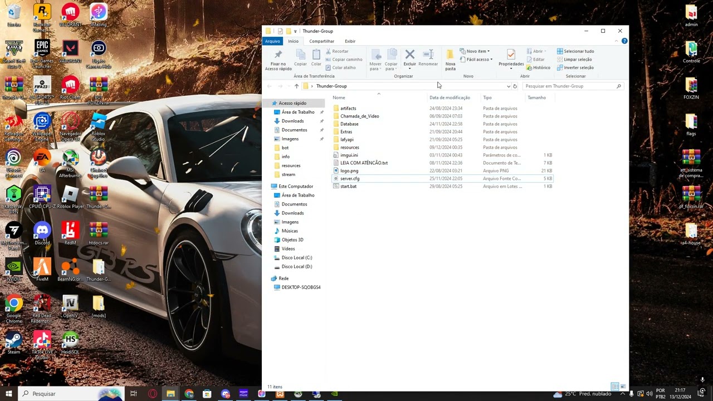Select the Roblox Studio desktop icon
Image resolution: width=713 pixels, height=401 pixels.
99,126
